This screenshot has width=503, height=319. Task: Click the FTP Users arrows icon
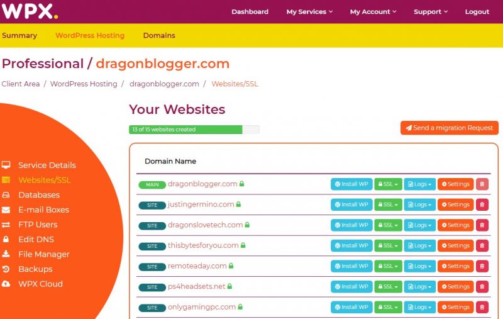tap(6, 225)
